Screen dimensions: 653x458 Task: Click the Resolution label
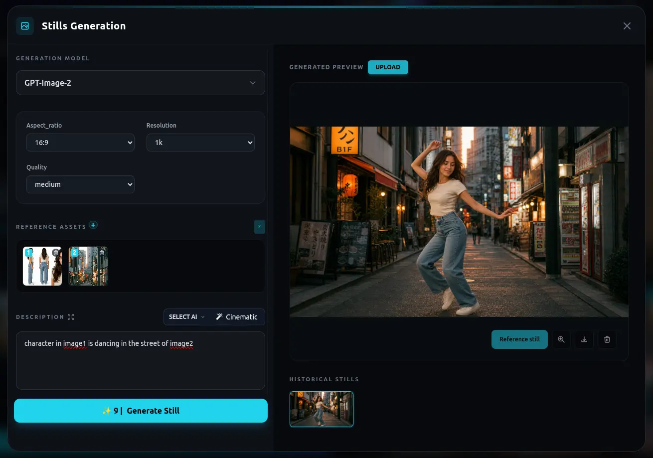[x=162, y=126]
